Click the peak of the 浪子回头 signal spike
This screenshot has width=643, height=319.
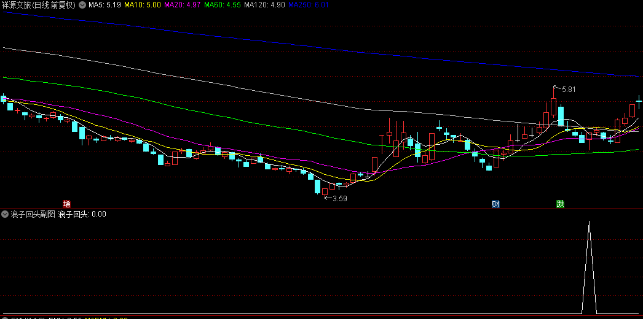(x=590, y=222)
